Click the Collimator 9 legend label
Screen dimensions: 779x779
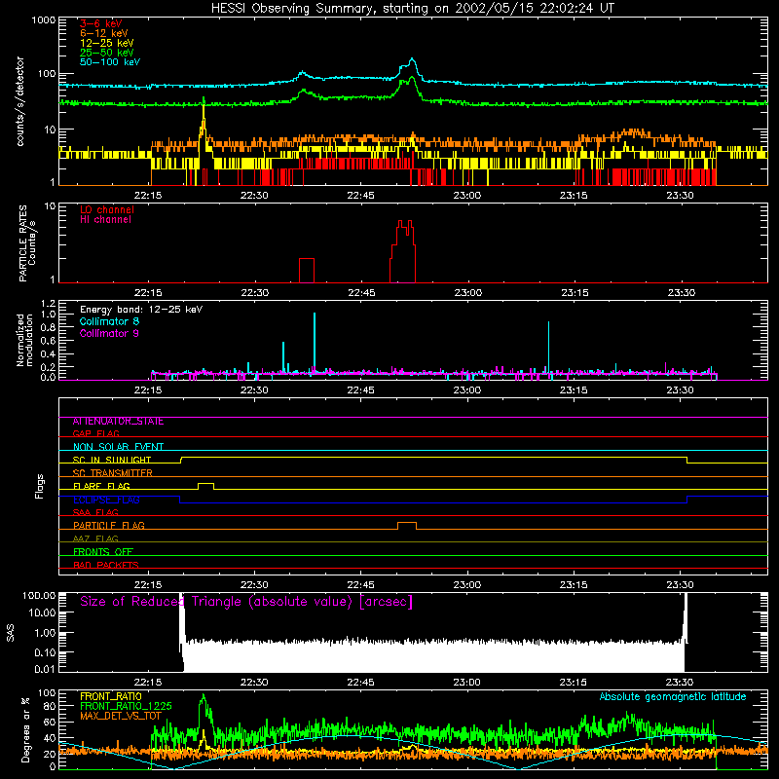point(109,333)
